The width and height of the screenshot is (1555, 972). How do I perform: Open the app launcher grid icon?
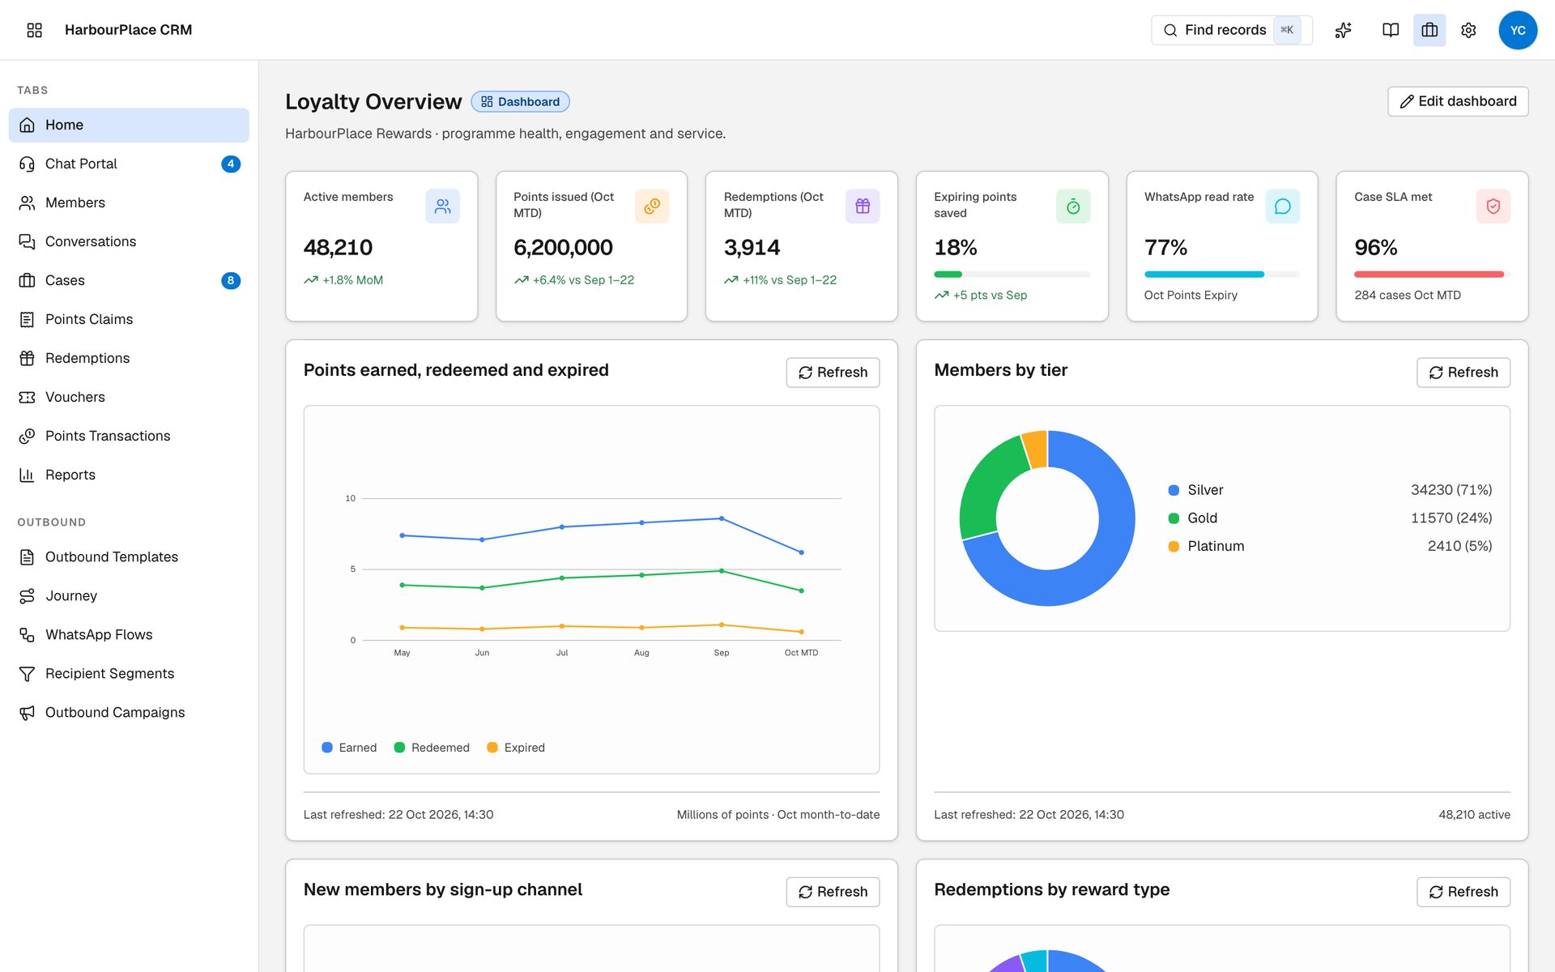point(34,30)
